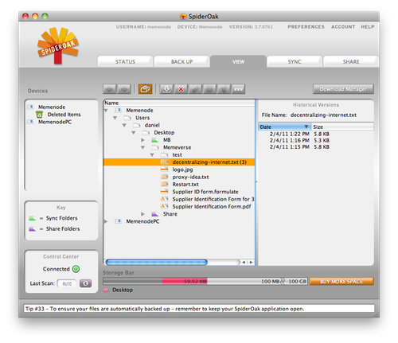Select Deleted Items in Devices

(64, 115)
